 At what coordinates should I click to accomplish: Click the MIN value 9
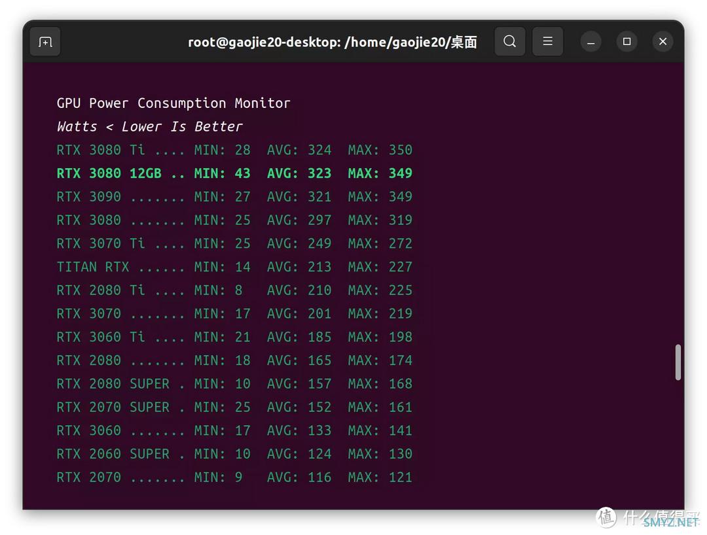[238, 478]
